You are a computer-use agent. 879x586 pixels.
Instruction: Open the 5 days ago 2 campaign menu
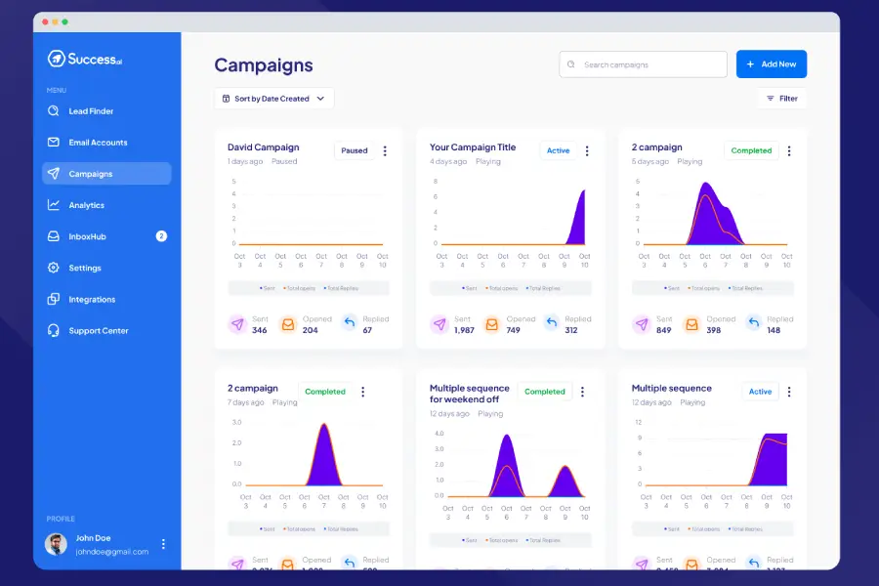[789, 150]
